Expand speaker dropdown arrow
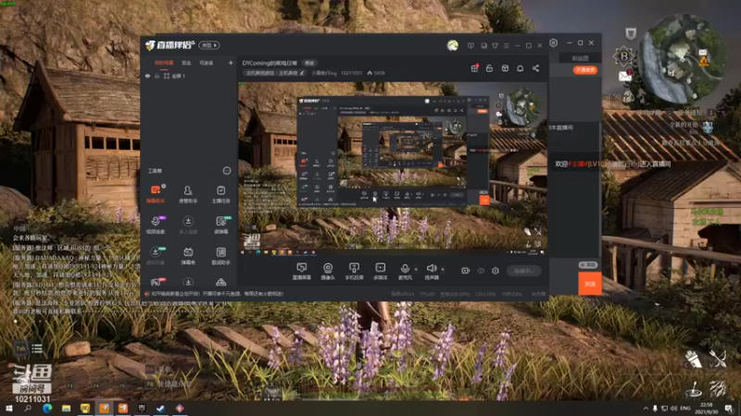The height and width of the screenshot is (416, 741). pyautogui.click(x=443, y=269)
